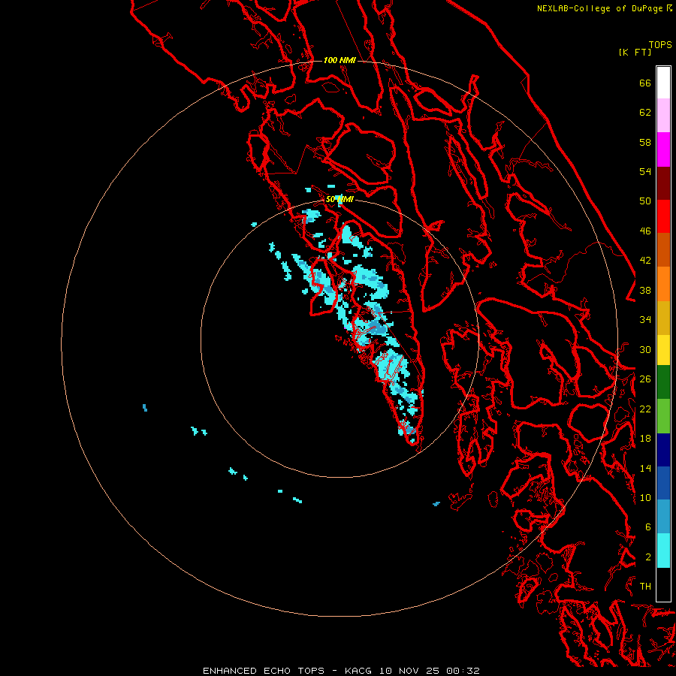Click the legend value '10'
Screen dimensions: 676x676
[x=645, y=497]
